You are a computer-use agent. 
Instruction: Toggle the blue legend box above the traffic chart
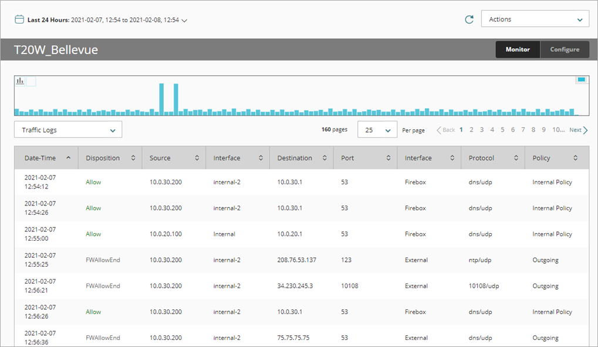[581, 79]
